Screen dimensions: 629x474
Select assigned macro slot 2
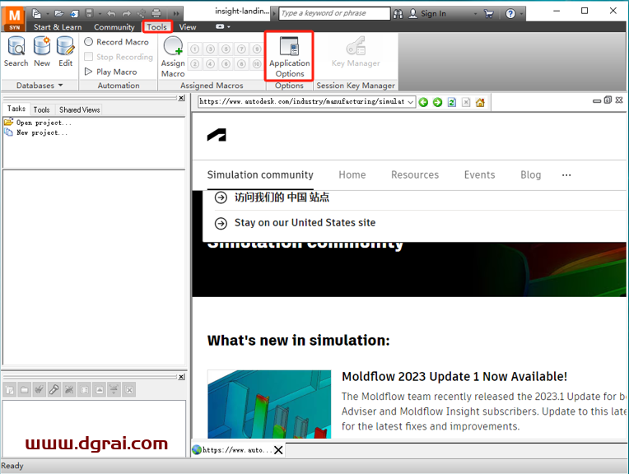[194, 64]
